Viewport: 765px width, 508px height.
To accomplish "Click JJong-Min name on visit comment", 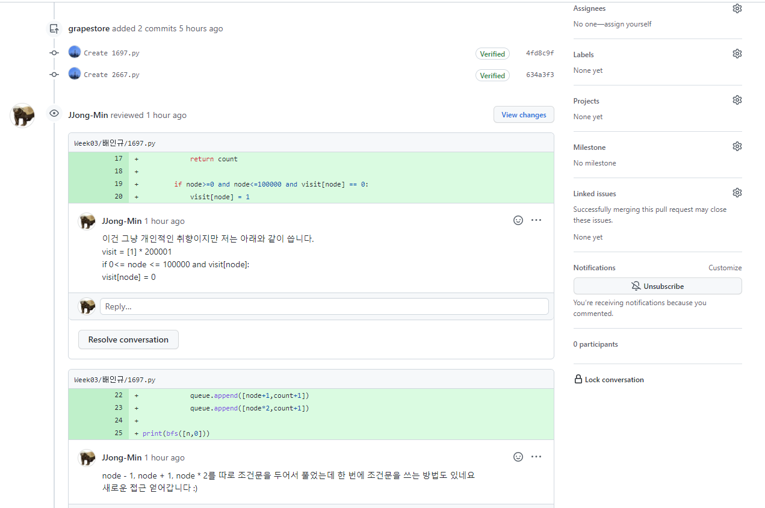I will pos(122,221).
